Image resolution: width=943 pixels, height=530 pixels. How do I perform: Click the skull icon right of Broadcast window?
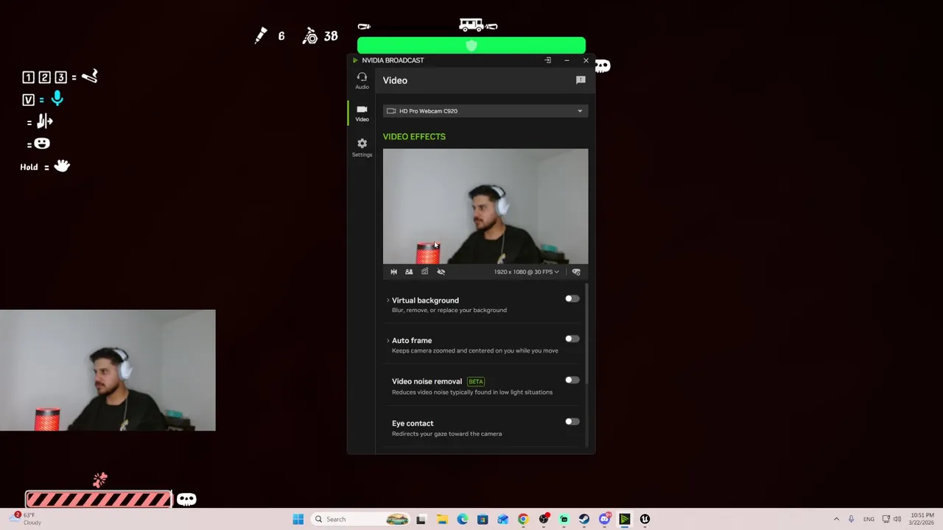[603, 66]
